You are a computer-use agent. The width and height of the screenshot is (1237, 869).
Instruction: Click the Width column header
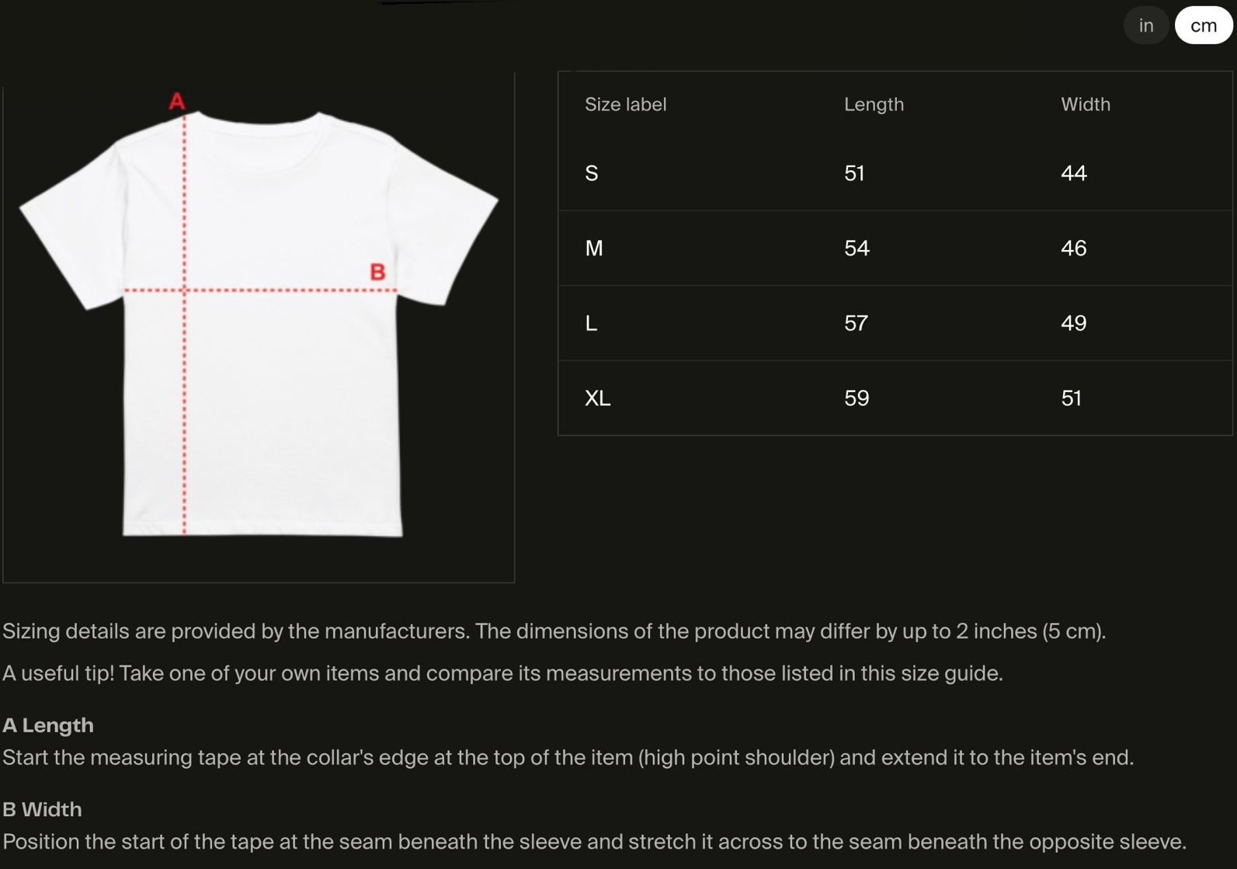[x=1085, y=105]
